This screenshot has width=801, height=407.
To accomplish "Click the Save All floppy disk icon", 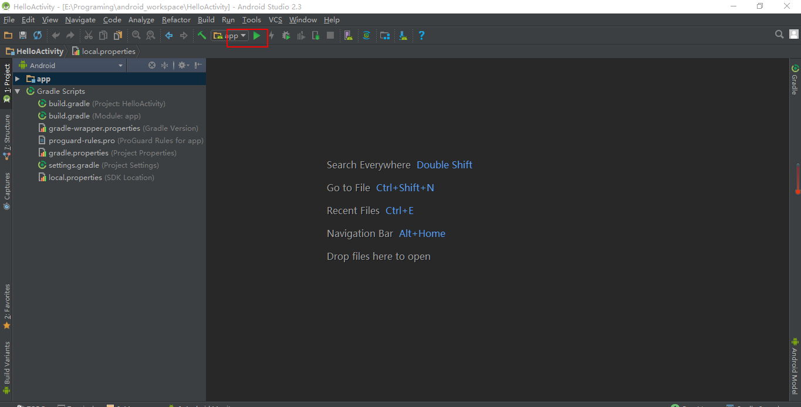I will (23, 36).
